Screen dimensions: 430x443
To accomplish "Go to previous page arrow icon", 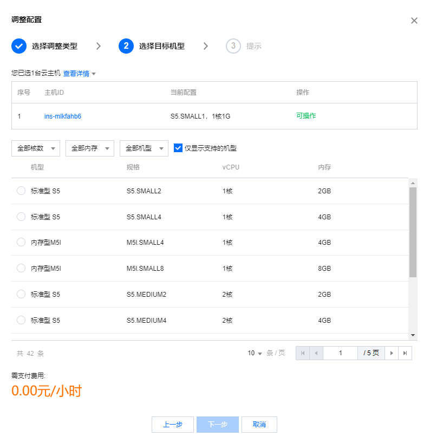I will pyautogui.click(x=316, y=353).
